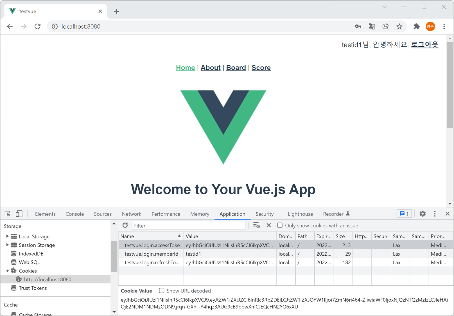Sort cookies by Name column
Viewport: 454px width, 316px height.
151,236
